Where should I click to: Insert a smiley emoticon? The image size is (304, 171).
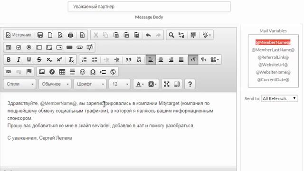82,72
